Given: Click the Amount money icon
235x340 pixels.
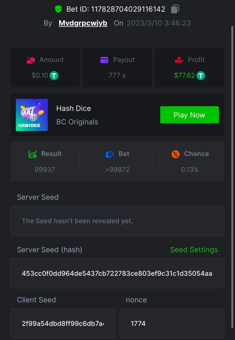Looking at the screenshot, I should (x=31, y=60).
